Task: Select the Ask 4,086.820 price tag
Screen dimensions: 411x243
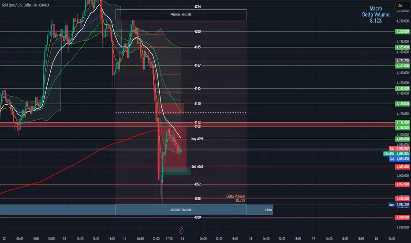Action: [x=399, y=149]
